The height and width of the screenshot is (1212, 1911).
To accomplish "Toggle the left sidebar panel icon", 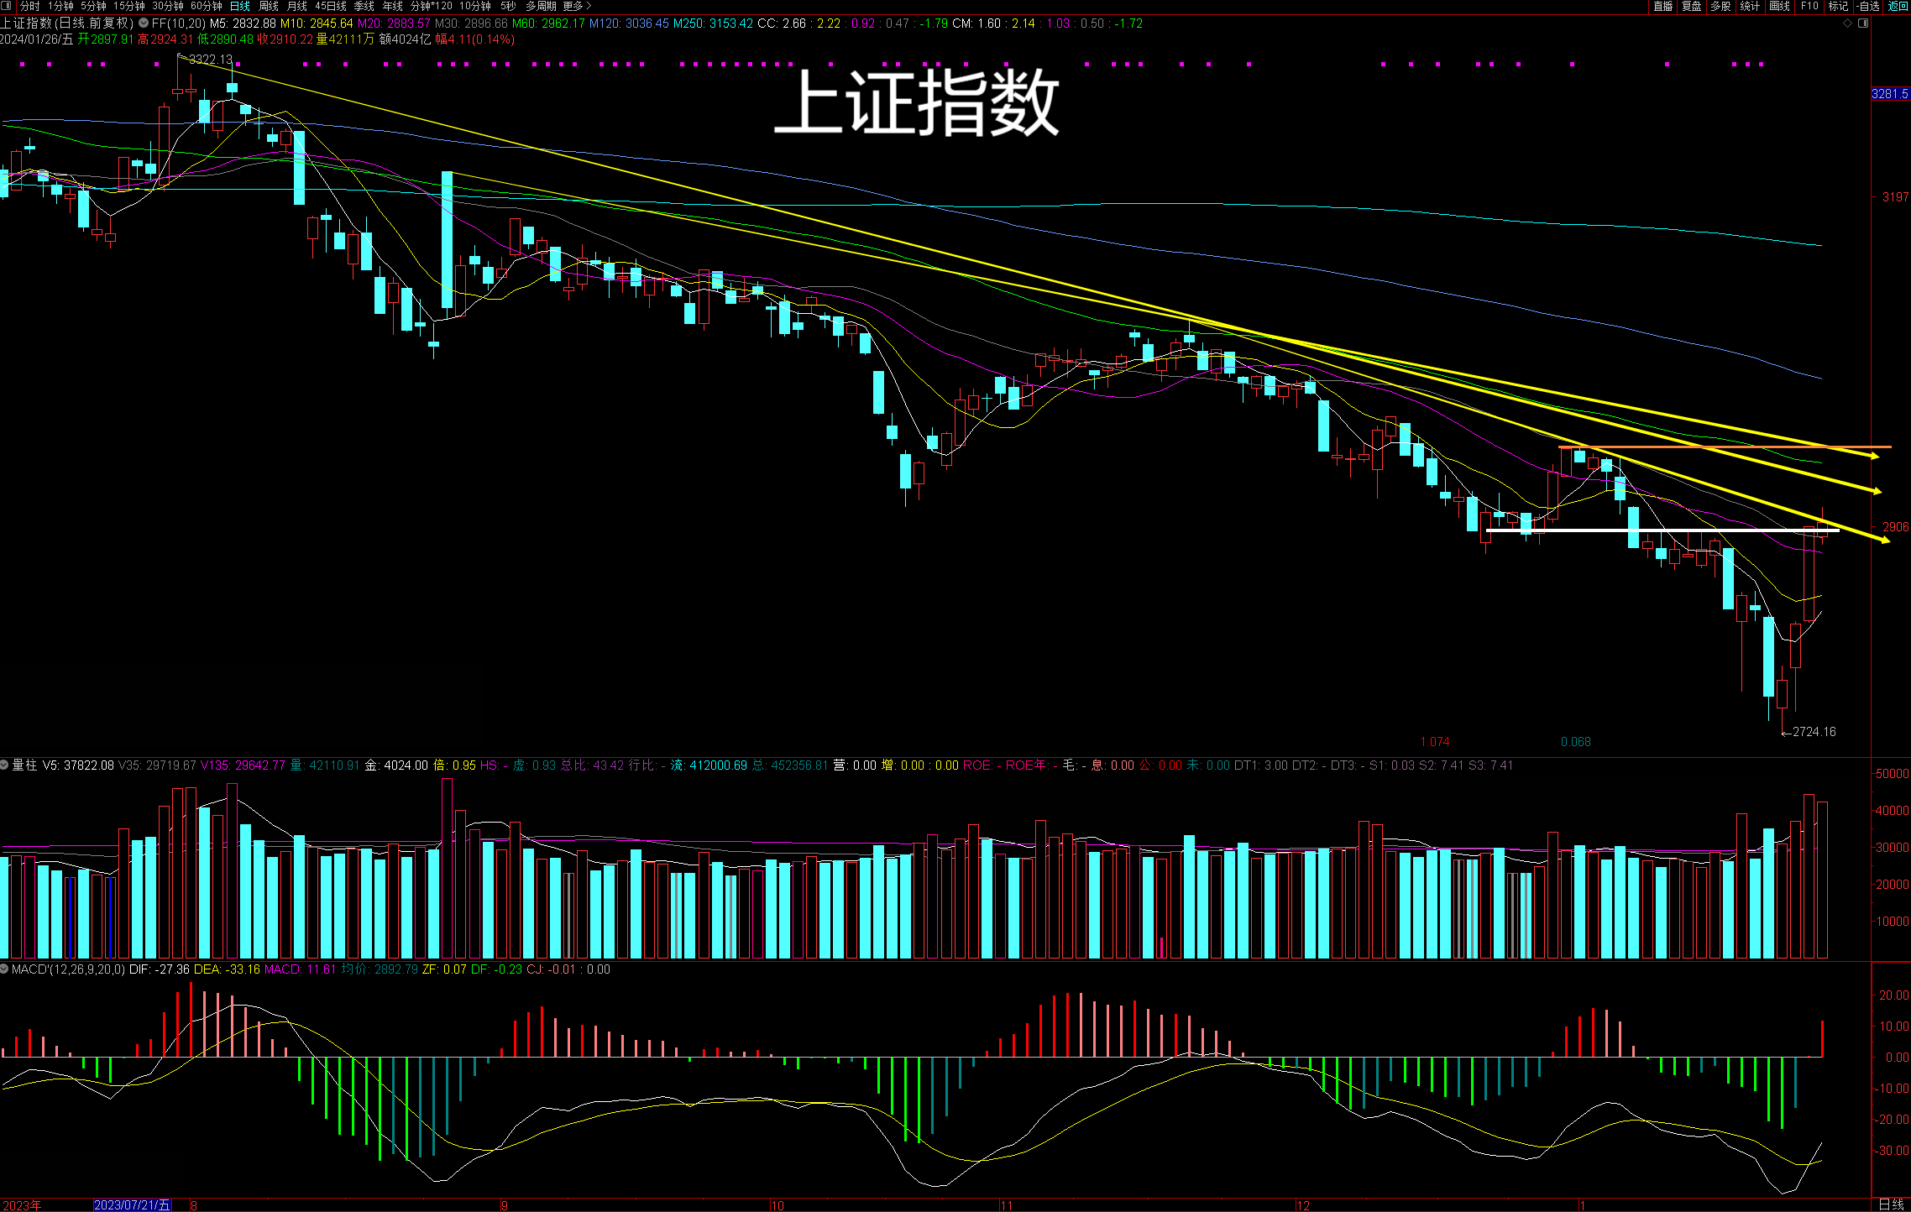I will (x=7, y=6).
